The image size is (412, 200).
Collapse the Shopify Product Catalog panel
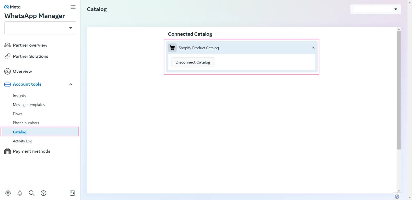(x=313, y=48)
